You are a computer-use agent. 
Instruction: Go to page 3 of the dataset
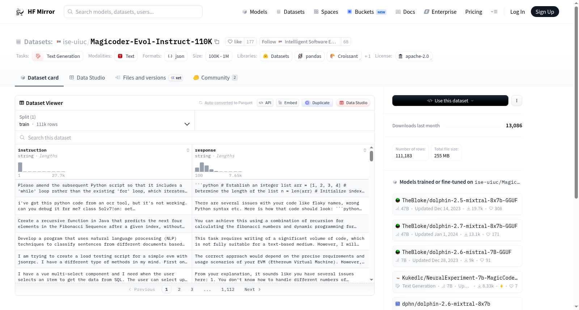click(x=192, y=289)
